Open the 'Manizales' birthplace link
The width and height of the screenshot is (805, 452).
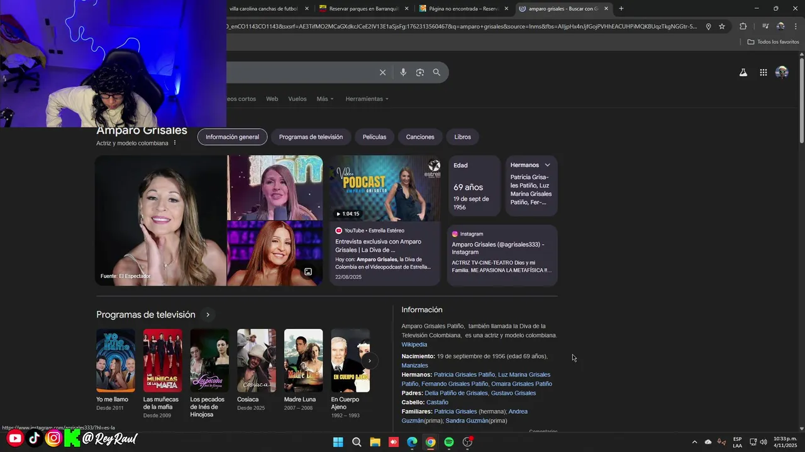click(415, 365)
